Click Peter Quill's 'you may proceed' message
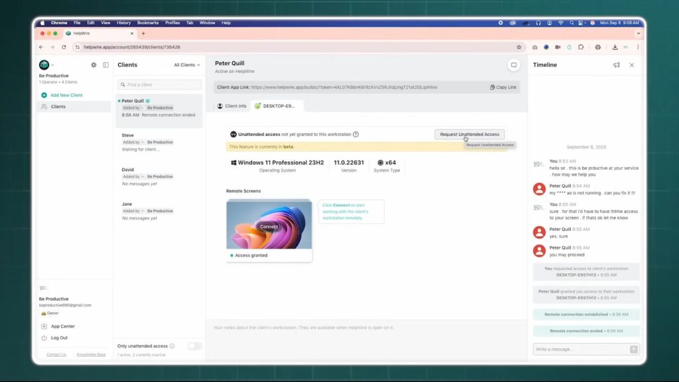 click(x=567, y=255)
